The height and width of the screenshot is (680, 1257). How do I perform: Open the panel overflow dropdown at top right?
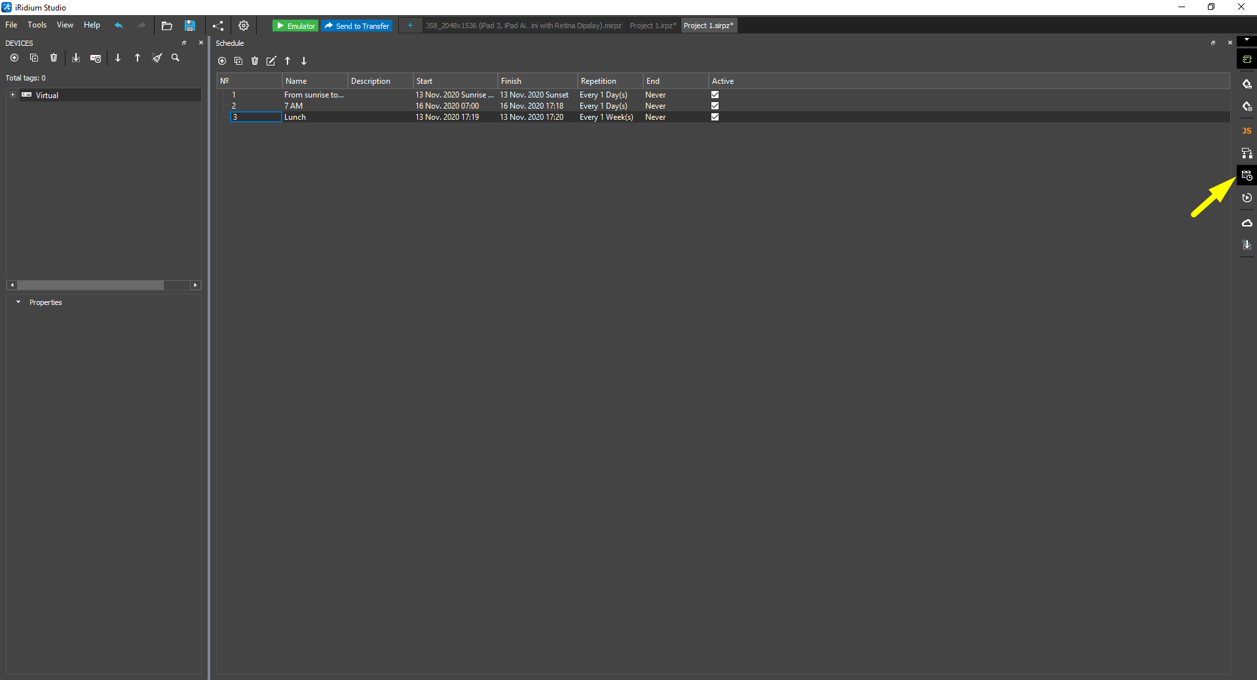click(1247, 39)
